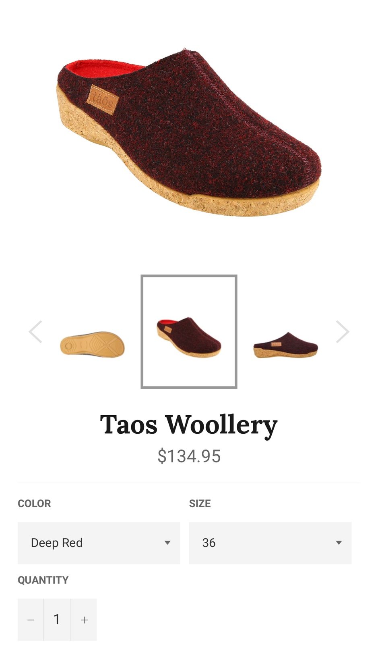Open the size 36 dropdown
The height and width of the screenshot is (645, 378).
pos(270,543)
